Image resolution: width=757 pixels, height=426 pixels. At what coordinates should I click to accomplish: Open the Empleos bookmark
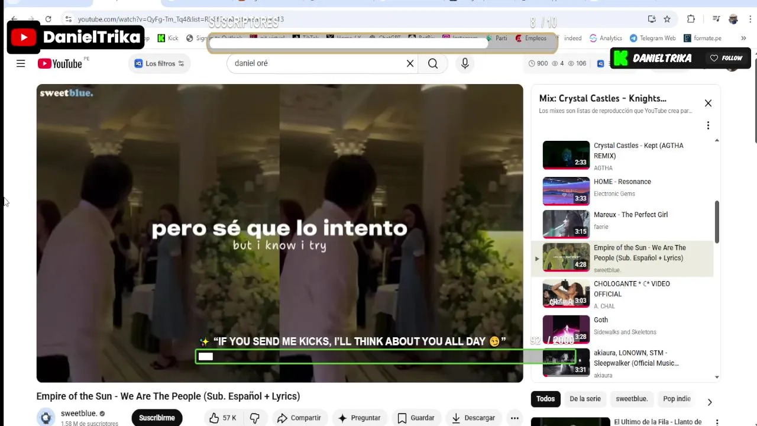point(531,38)
